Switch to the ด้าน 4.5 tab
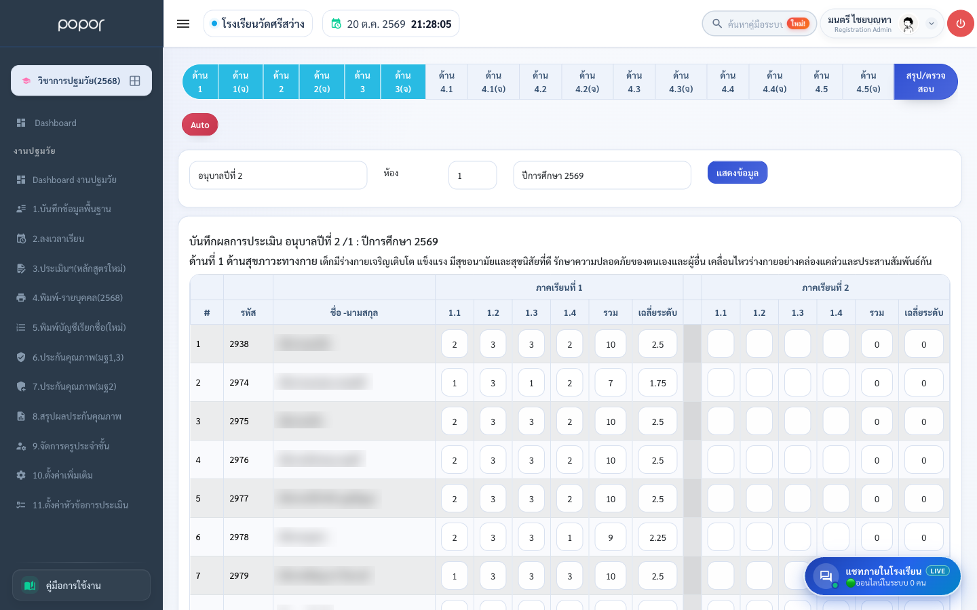The width and height of the screenshot is (977, 610). (822, 82)
